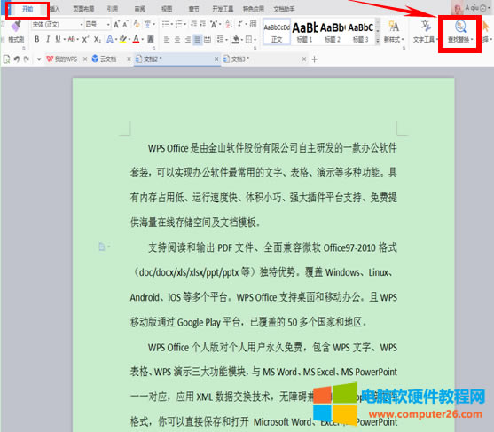
Task: Expand the font color dropdown arrow
Action: pyautogui.click(x=143, y=40)
